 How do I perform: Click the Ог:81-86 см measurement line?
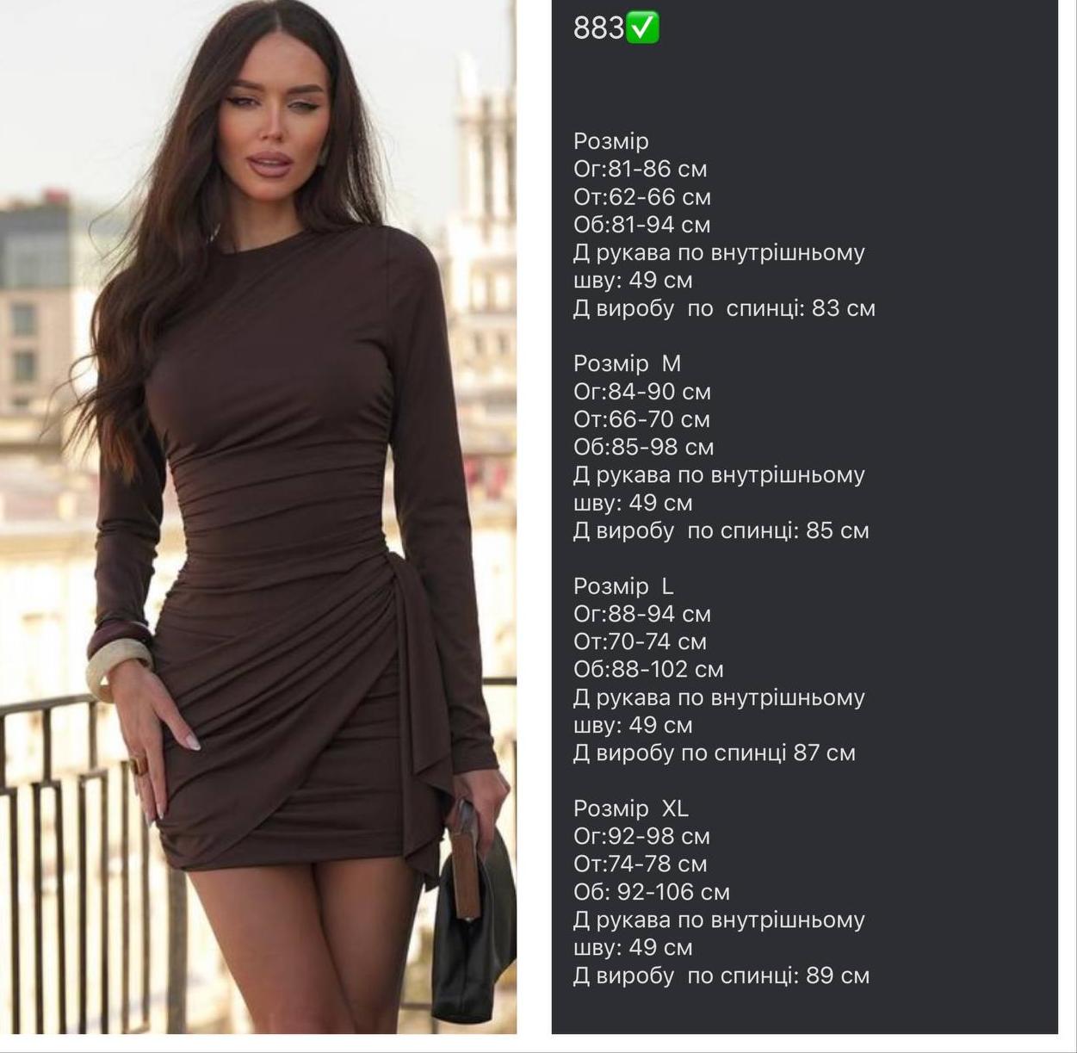(x=641, y=169)
